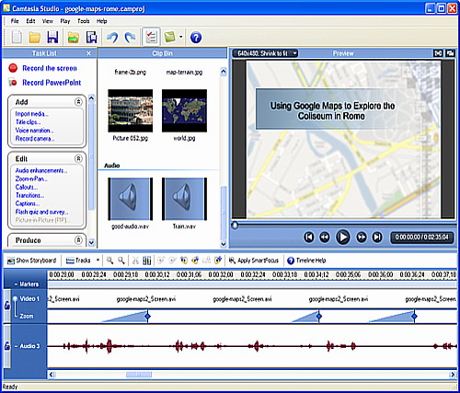Zoom in on the timeline
Viewport: 460px width, 393px height.
coord(109,260)
